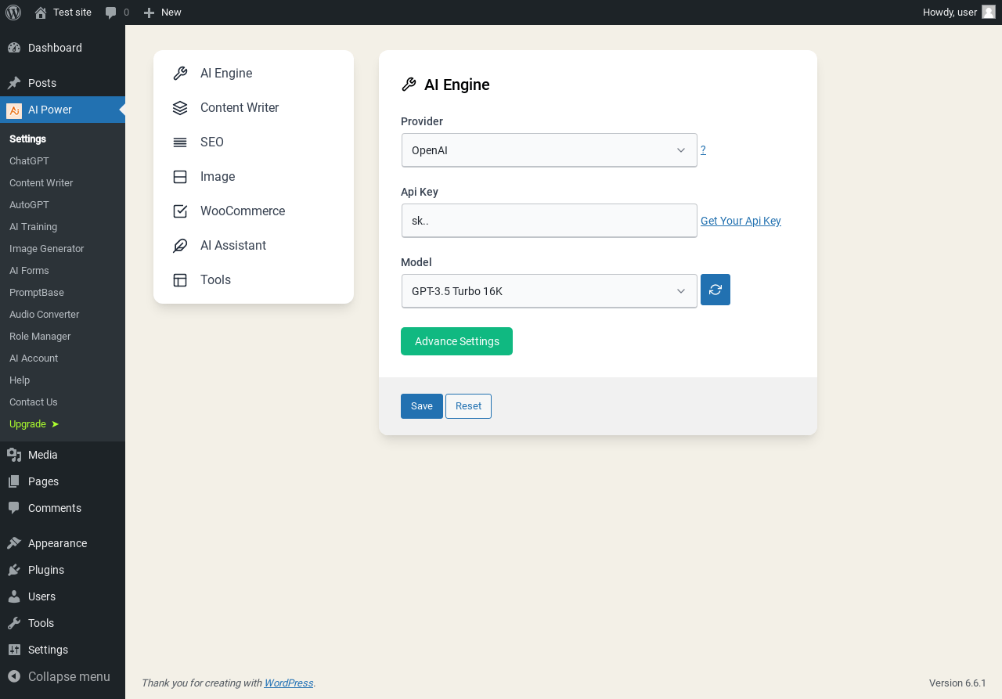Screen dimensions: 1002x699
Task: Click the Appearance paintbrush icon
Action: pyautogui.click(x=14, y=543)
